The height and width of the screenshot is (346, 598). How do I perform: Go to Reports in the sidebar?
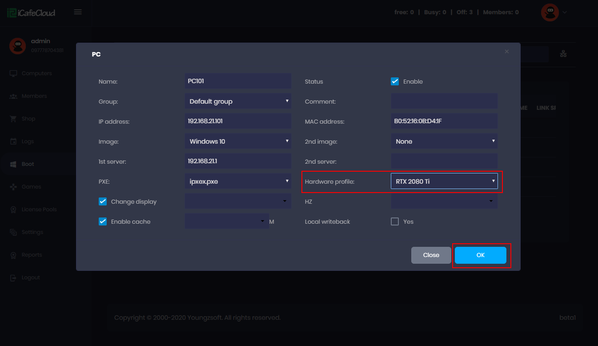click(x=32, y=255)
